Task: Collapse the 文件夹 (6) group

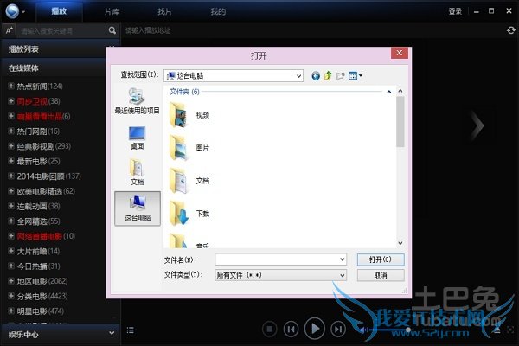Action: pos(389,92)
